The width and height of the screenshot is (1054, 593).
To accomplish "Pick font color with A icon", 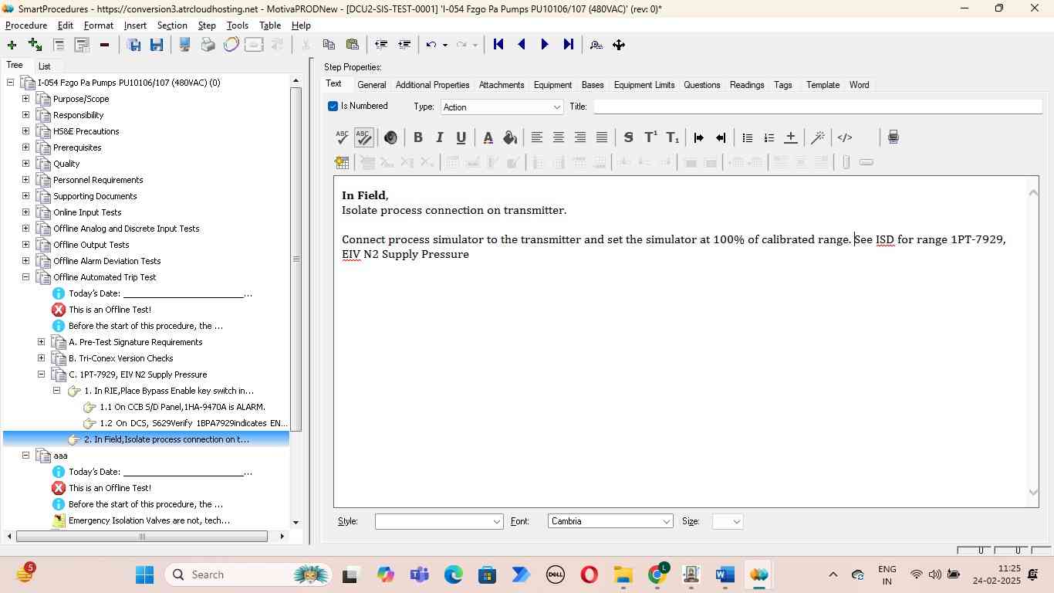I will [x=488, y=137].
